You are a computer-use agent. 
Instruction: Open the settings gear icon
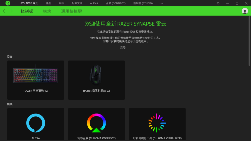click(x=218, y=3)
